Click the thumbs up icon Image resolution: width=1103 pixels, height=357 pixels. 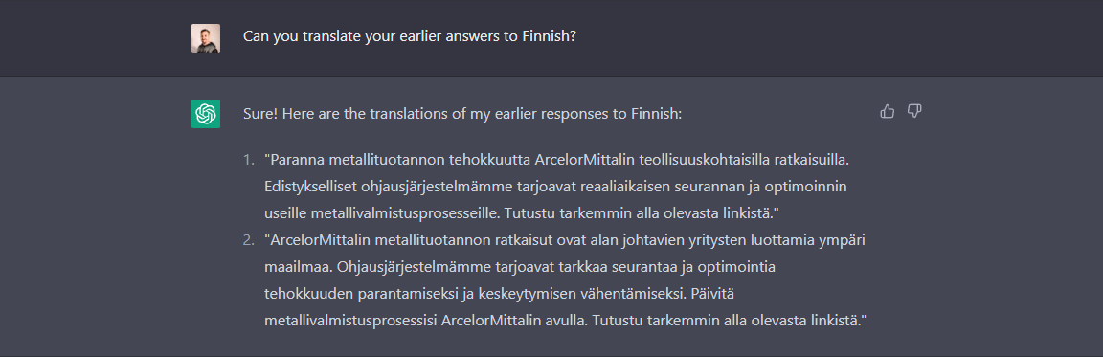(x=887, y=111)
